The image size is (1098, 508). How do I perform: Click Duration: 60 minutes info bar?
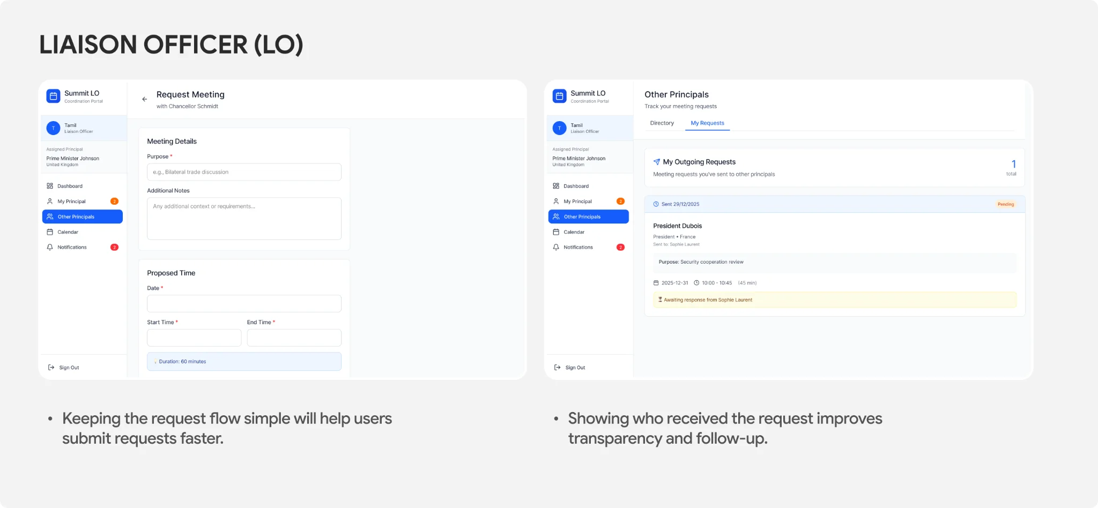coord(244,362)
